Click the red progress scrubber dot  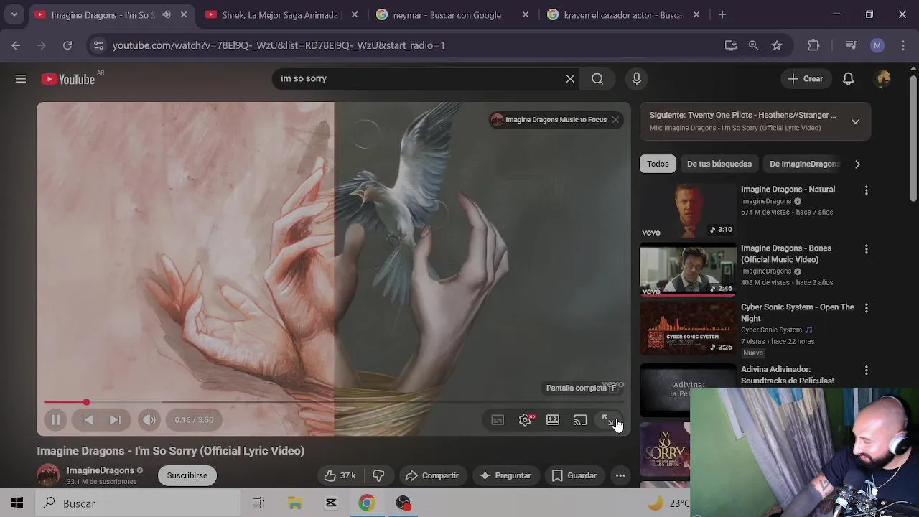(x=86, y=402)
